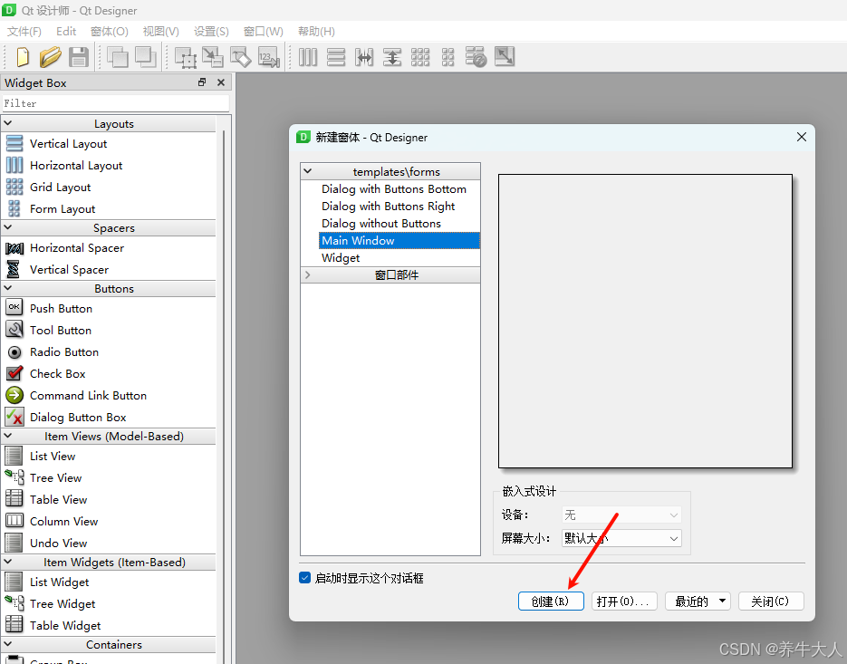The height and width of the screenshot is (664, 847).
Task: Click the Save floppy disk icon
Action: click(x=79, y=57)
